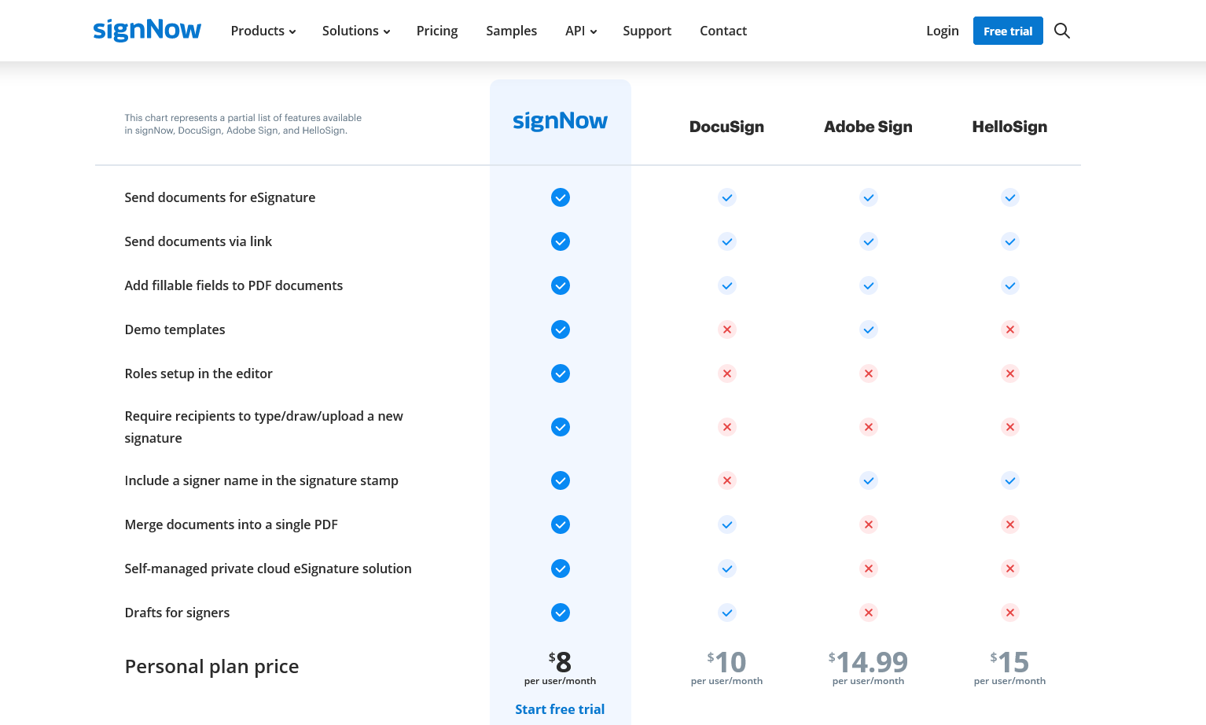Screen dimensions: 1206x725
Task: Click DocuSign checkmark for Merge documents row
Action: click(727, 524)
